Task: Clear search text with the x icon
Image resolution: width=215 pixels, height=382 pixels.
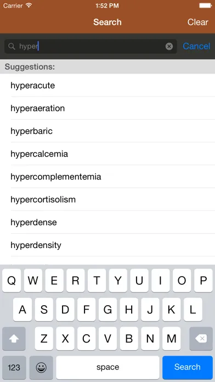Action: (169, 46)
